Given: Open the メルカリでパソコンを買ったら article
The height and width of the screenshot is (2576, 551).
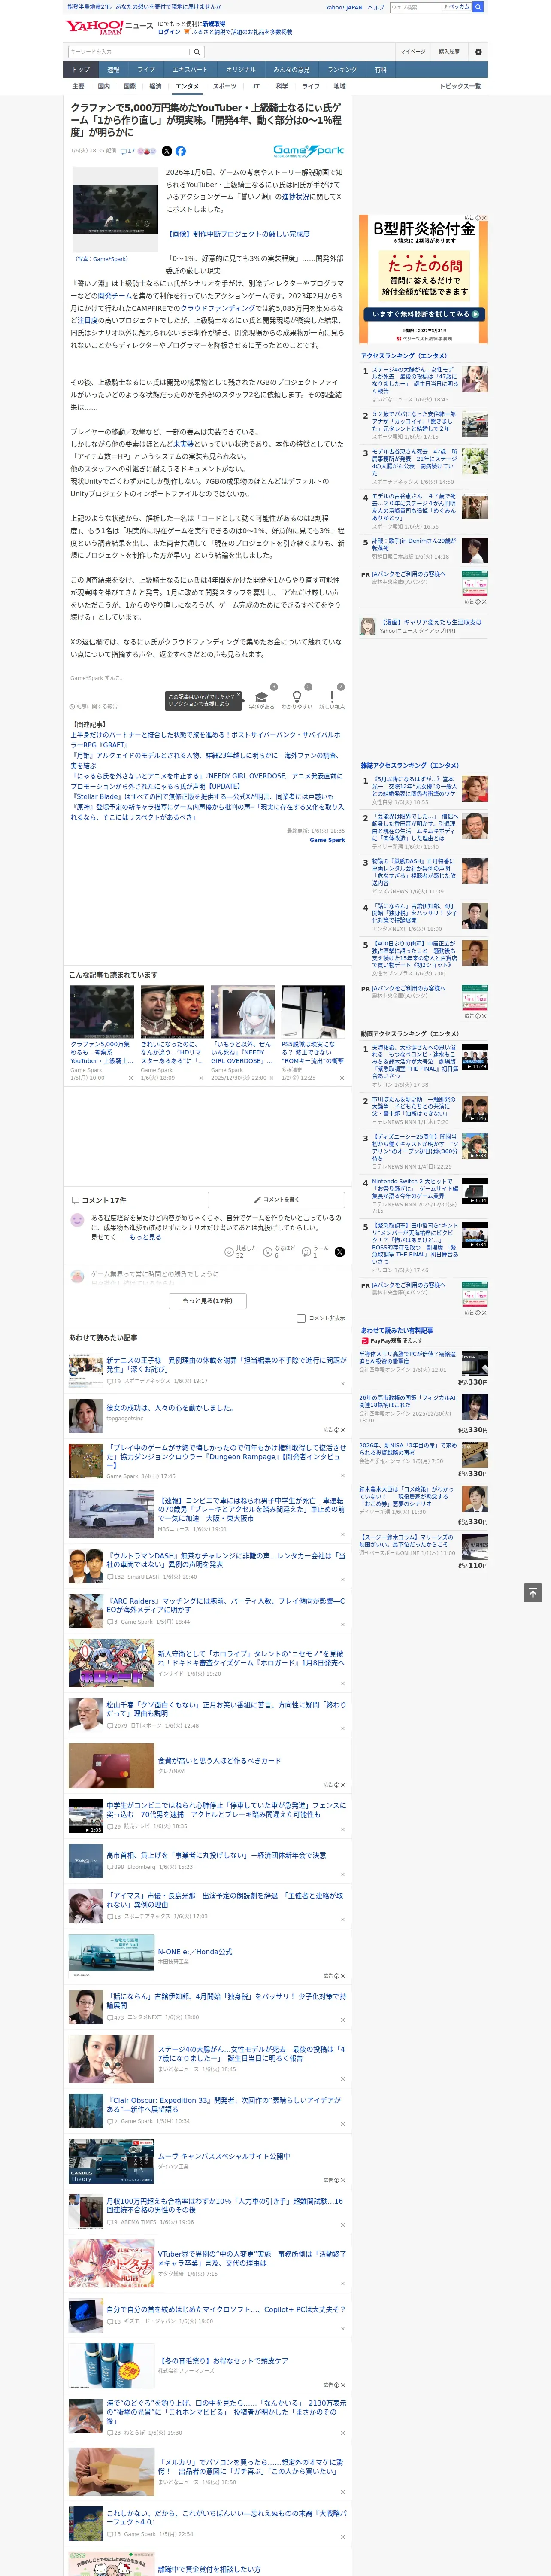Looking at the screenshot, I should [251, 2467].
